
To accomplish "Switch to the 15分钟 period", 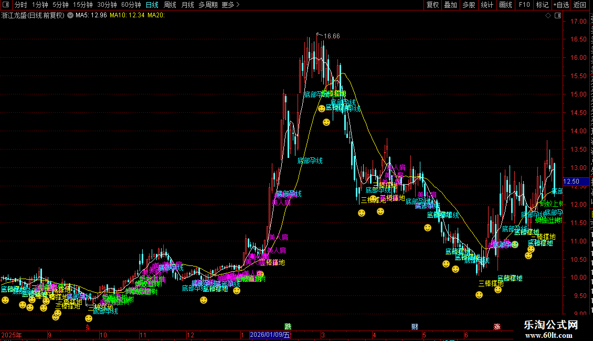I will (x=83, y=5).
